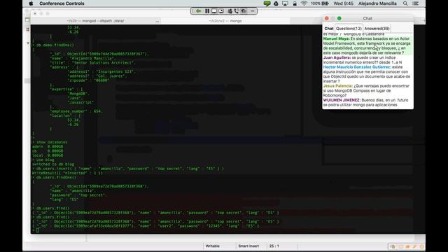Open the Wi-Fi status menu
Viewport: 448px width, 252px height.
pyautogui.click(x=304, y=3)
